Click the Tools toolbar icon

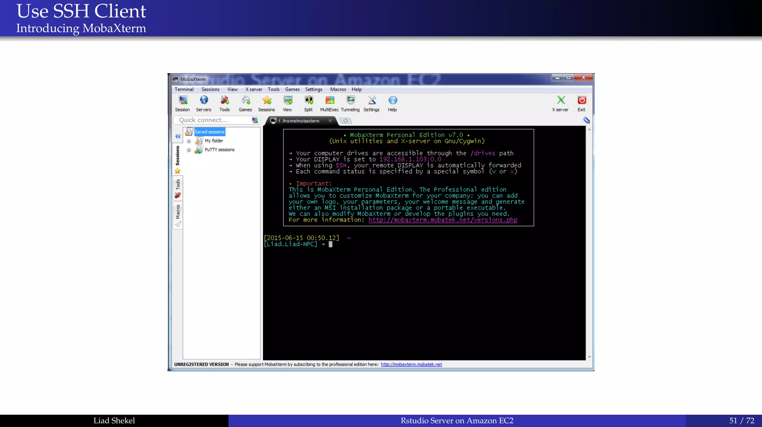tap(224, 103)
